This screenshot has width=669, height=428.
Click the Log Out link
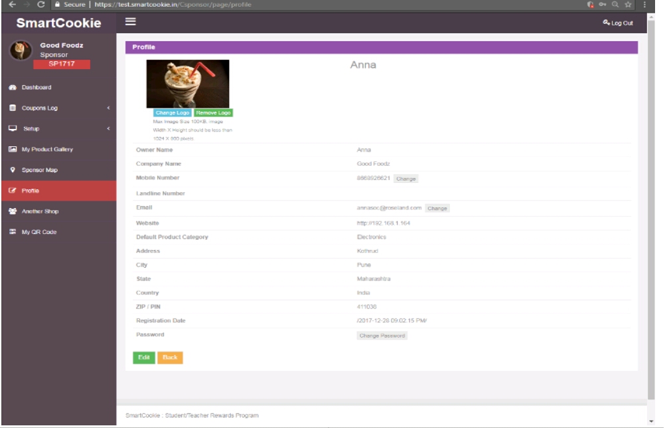click(619, 23)
